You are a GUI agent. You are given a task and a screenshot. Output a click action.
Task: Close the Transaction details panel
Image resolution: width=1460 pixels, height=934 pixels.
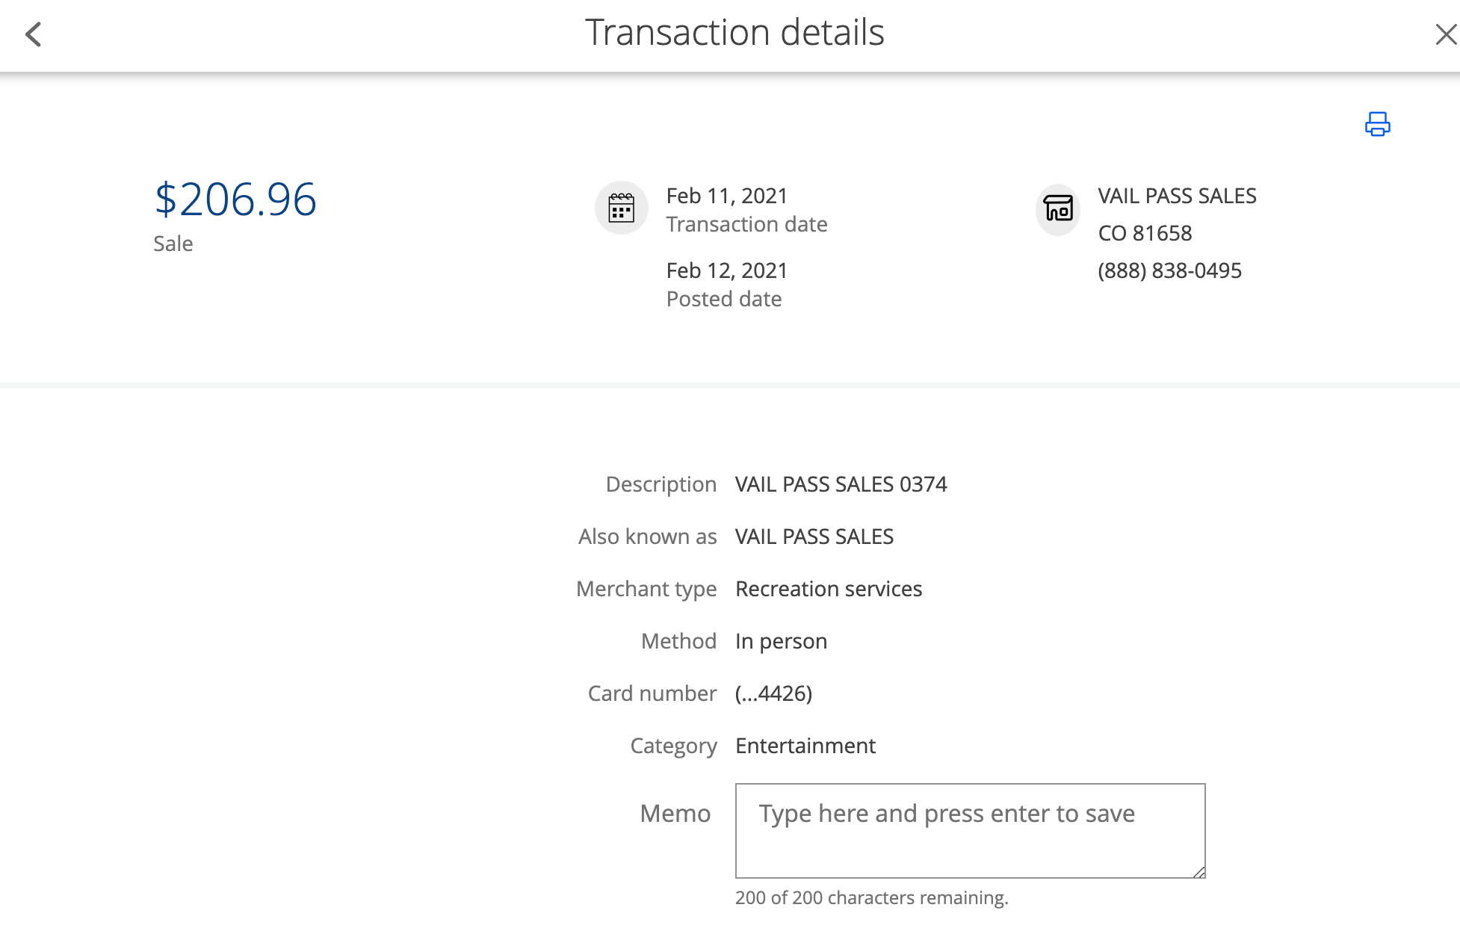(x=1446, y=34)
